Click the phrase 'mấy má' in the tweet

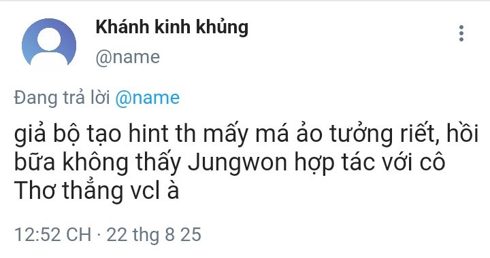pyautogui.click(x=246, y=134)
